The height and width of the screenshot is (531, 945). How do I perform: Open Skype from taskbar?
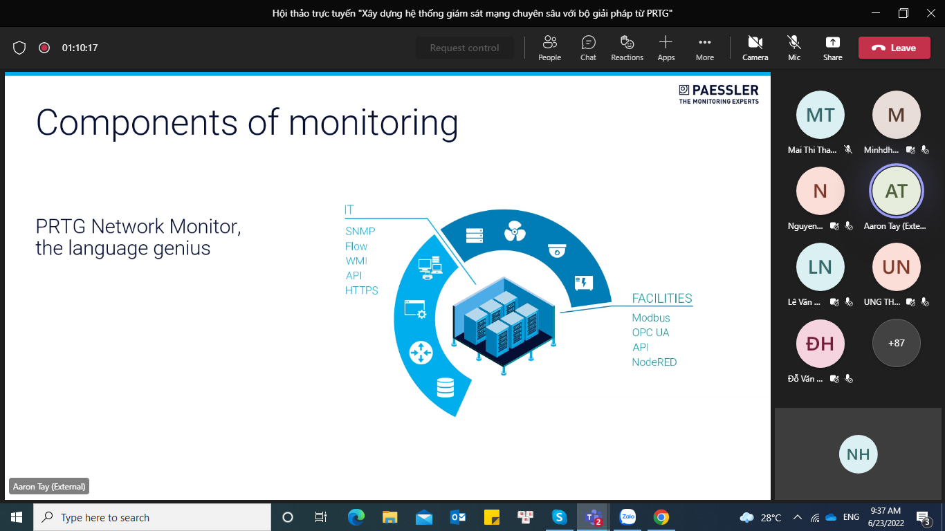[x=560, y=517]
